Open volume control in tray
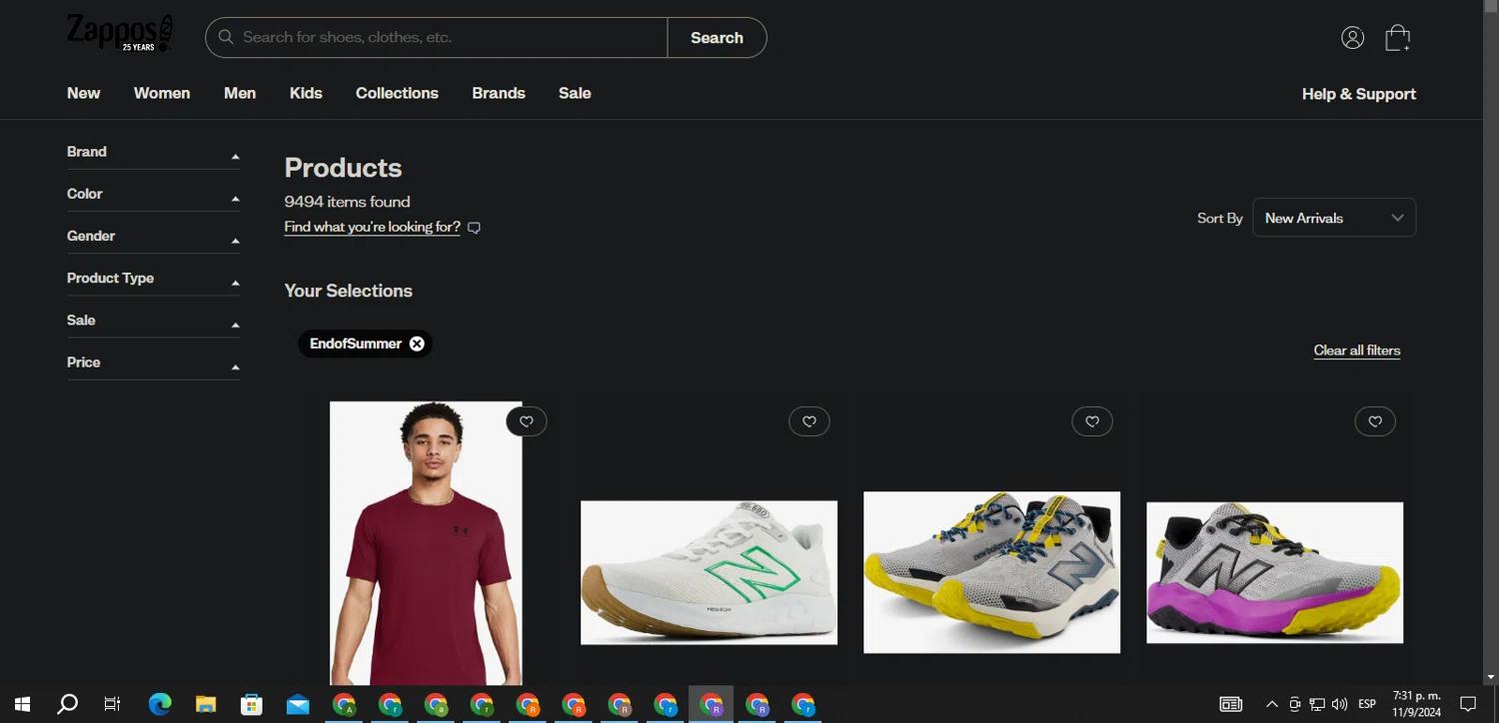1499x723 pixels. click(1339, 704)
